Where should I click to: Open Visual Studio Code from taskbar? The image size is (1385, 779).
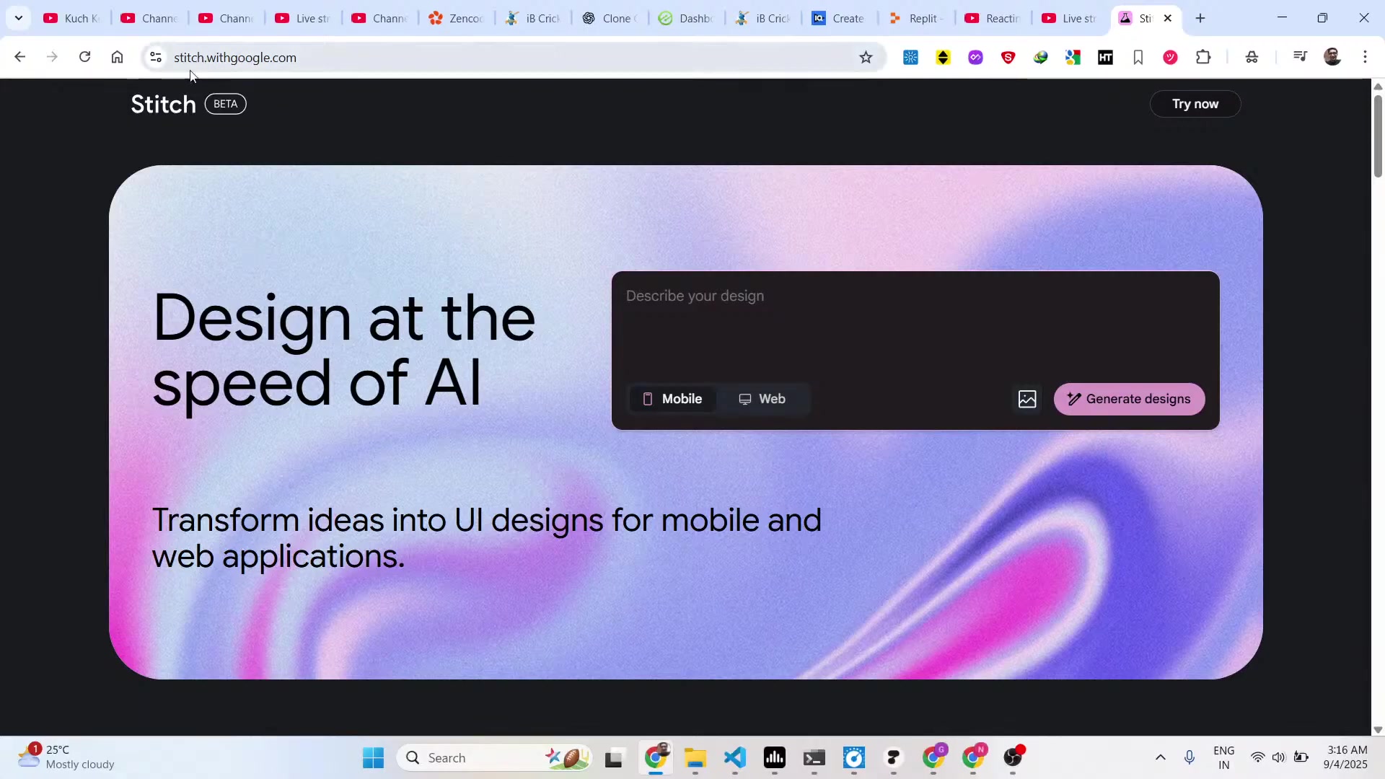[734, 757]
